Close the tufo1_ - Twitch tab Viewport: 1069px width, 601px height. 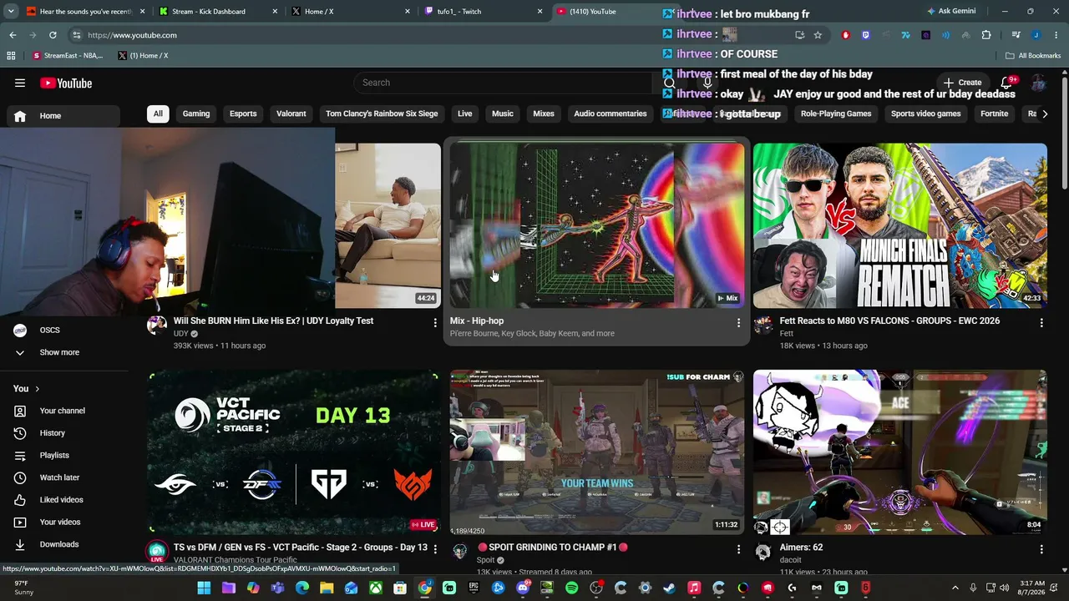[x=540, y=12]
